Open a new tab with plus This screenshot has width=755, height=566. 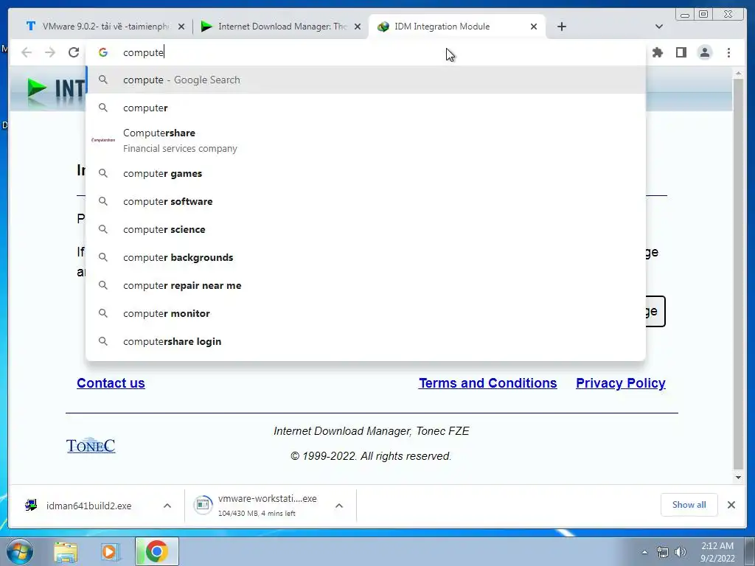(561, 27)
